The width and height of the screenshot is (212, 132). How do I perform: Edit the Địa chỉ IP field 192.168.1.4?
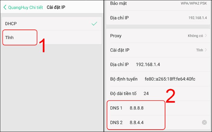pos(158,64)
